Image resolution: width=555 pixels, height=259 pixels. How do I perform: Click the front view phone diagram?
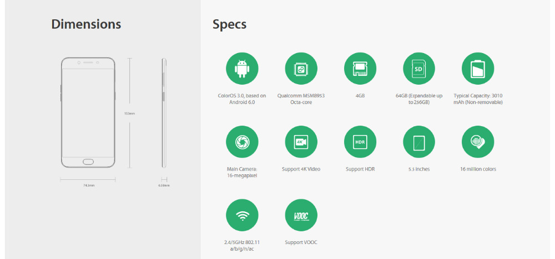(x=88, y=112)
